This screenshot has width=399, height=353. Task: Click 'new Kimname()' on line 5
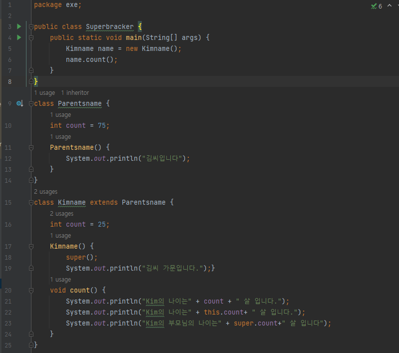point(151,48)
